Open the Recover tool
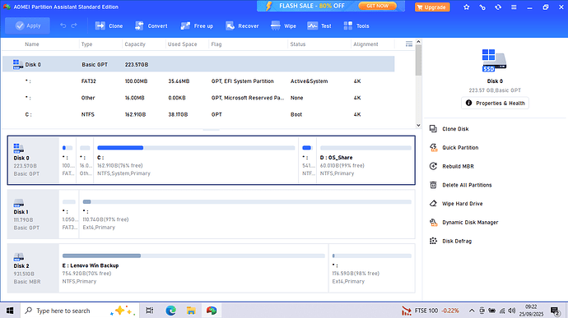The image size is (568, 318). 242,25
